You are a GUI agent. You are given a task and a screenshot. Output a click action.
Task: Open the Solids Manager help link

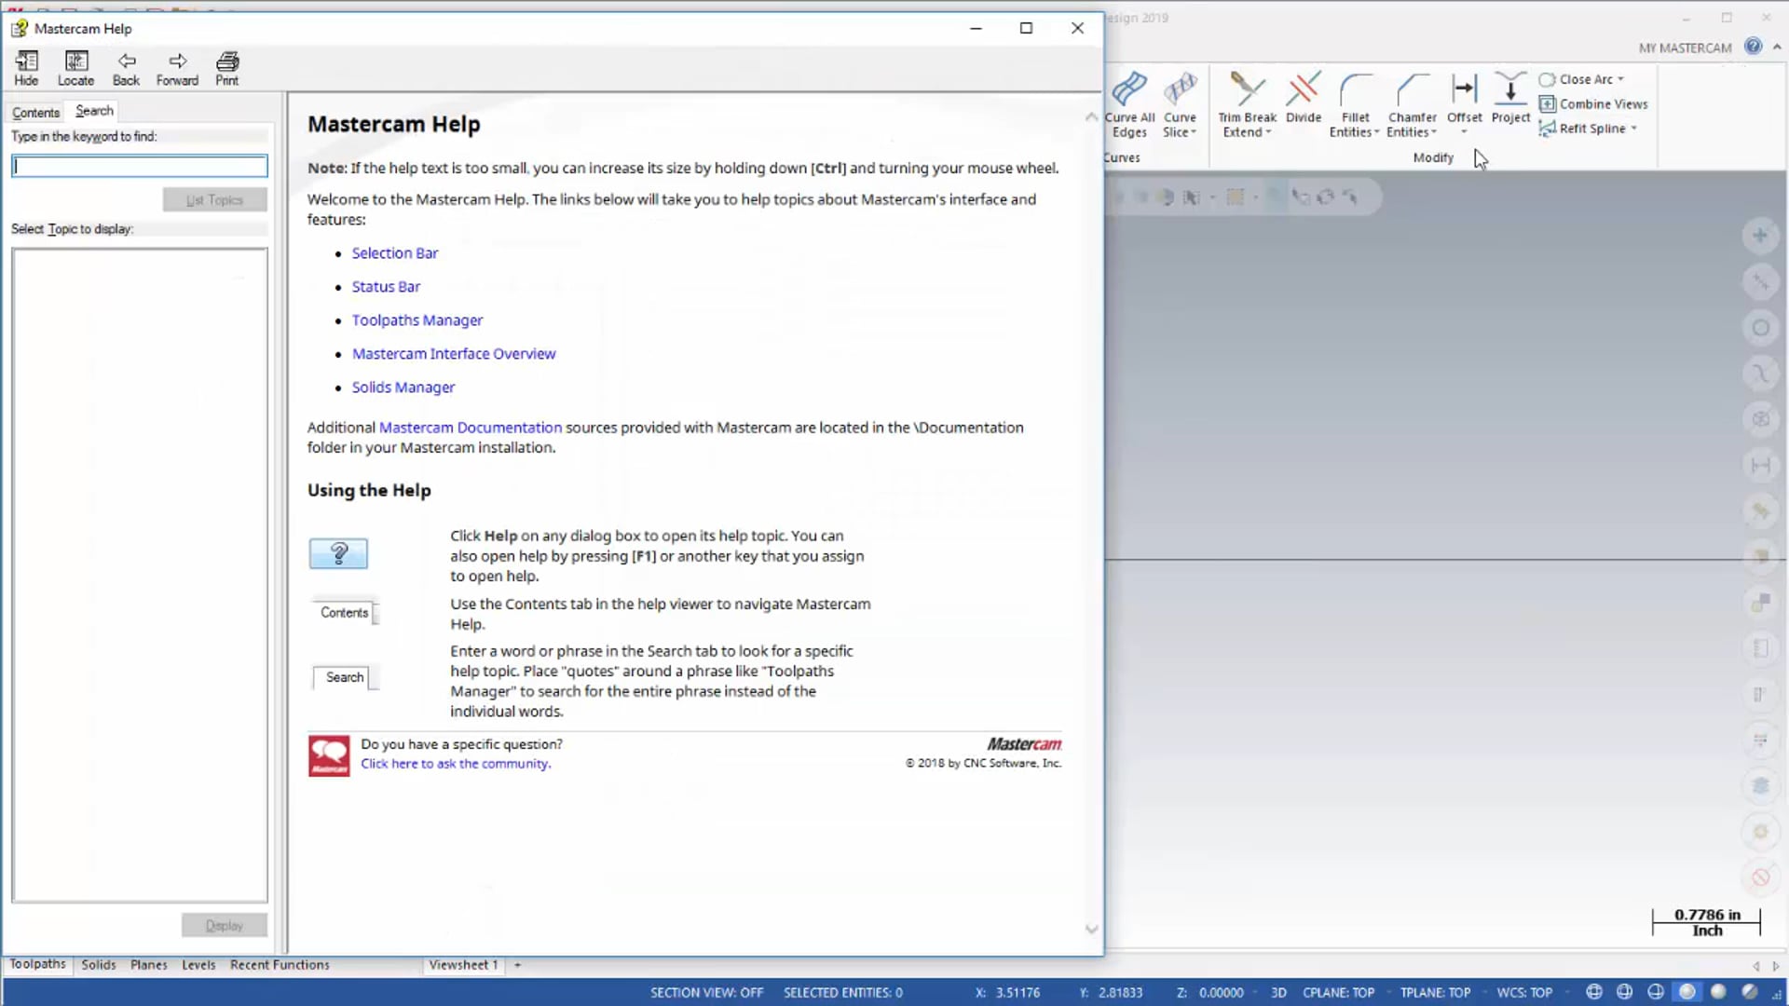click(x=403, y=387)
